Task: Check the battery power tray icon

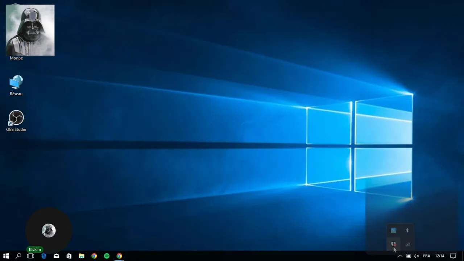Action: pos(409,256)
